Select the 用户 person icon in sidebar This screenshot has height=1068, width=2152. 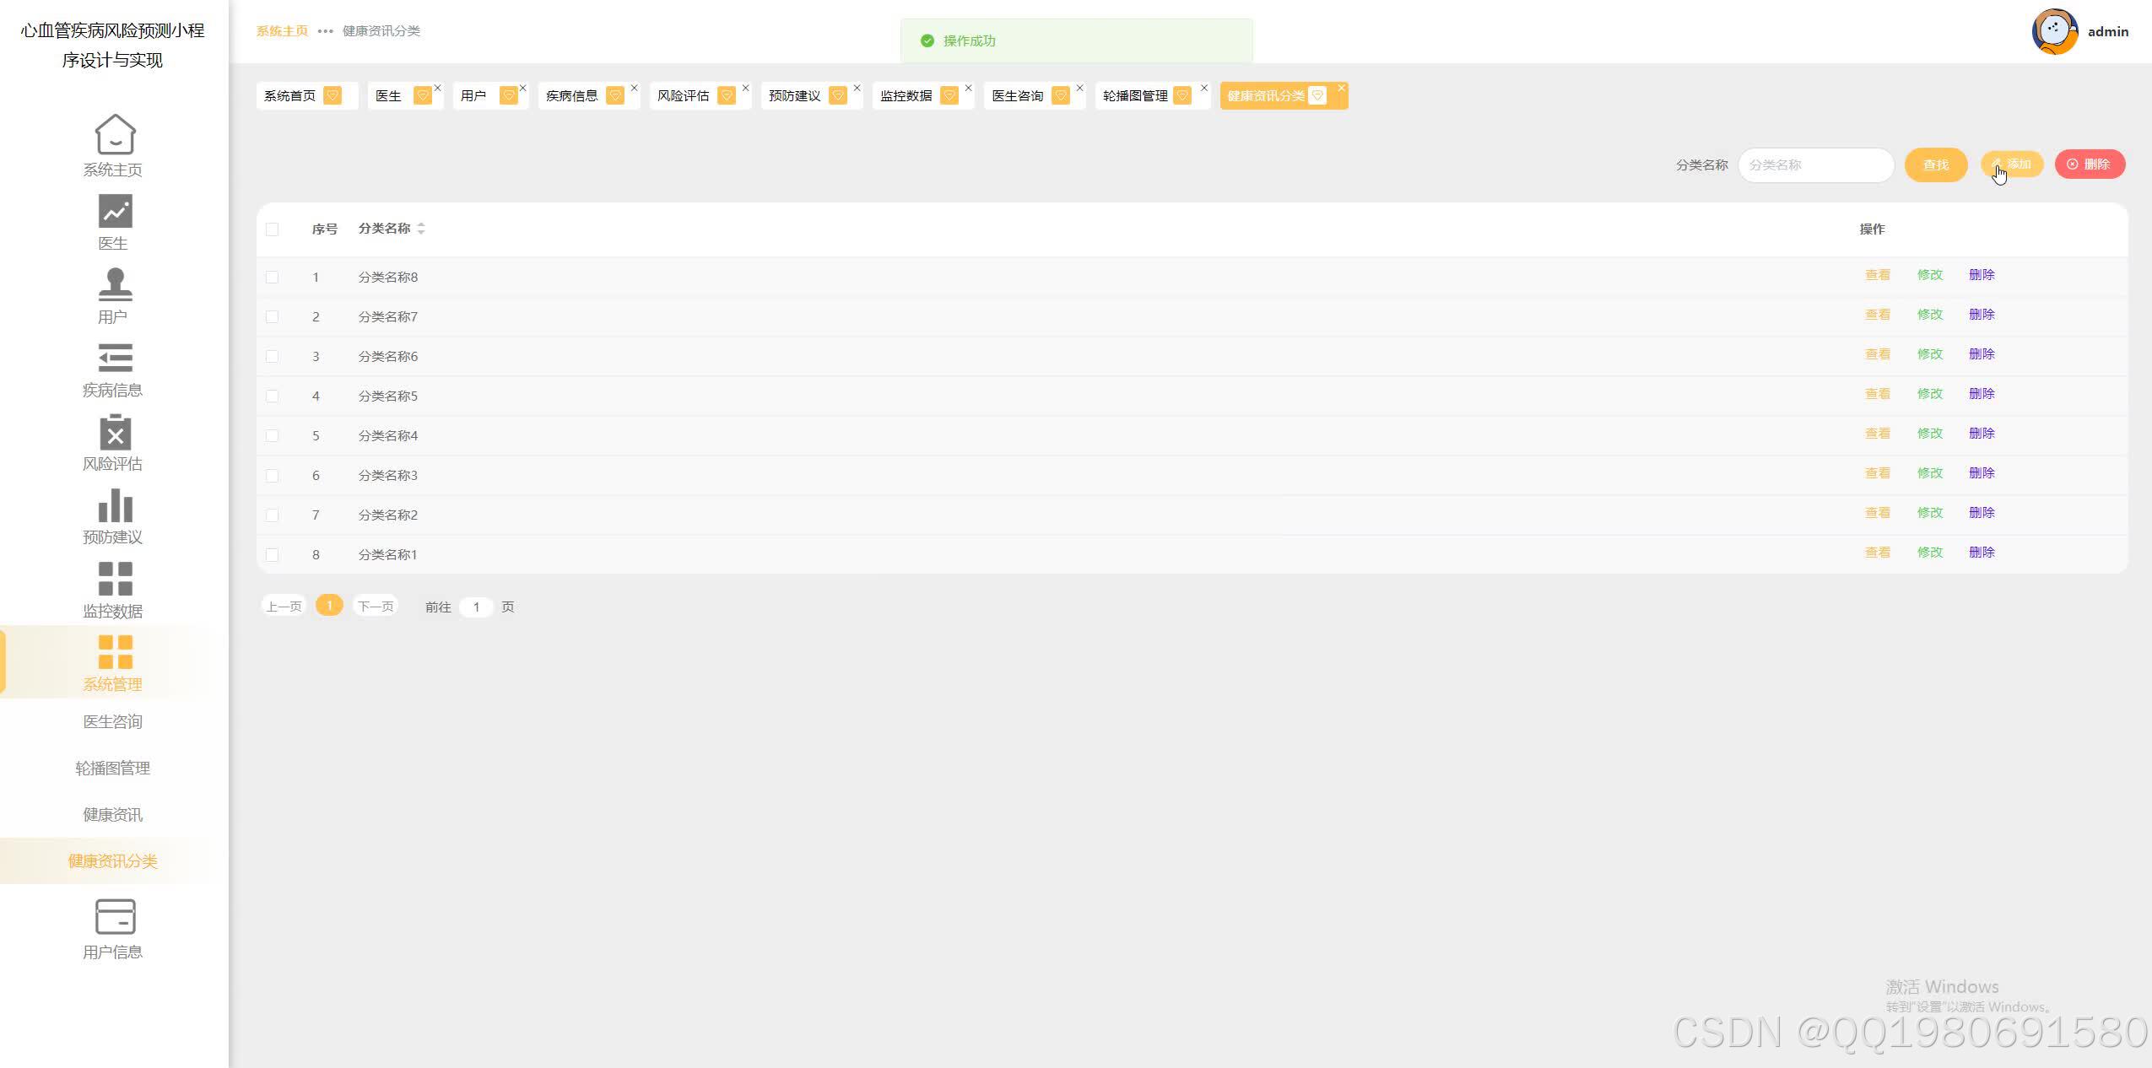[115, 284]
